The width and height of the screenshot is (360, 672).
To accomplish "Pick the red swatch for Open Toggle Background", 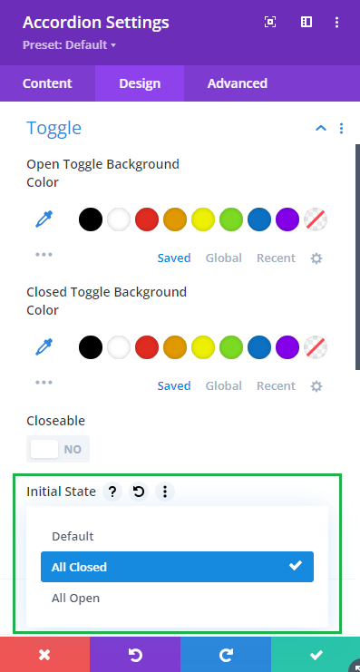I will (147, 219).
